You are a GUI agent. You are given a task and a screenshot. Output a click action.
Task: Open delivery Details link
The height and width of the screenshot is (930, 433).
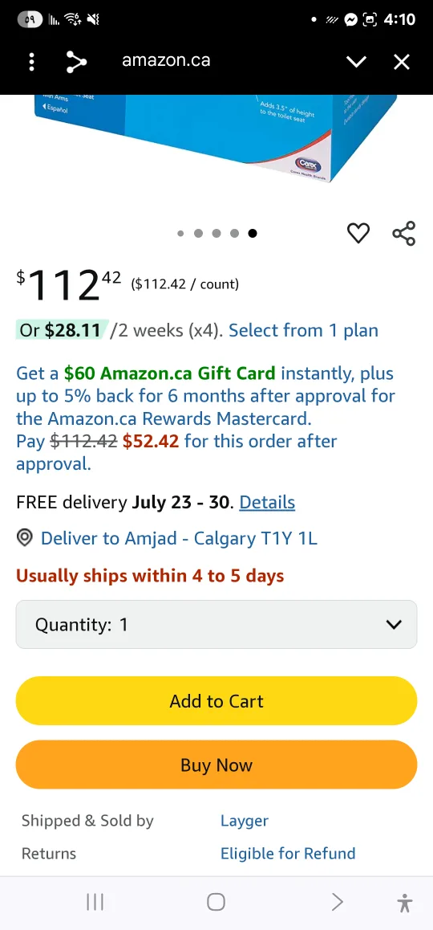tap(267, 503)
